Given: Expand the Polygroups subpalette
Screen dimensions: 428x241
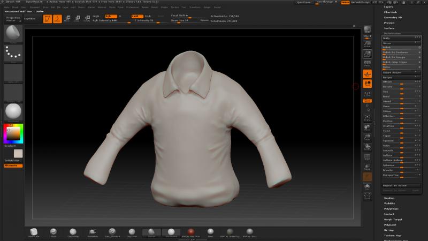Looking at the screenshot, I should click(x=391, y=209).
